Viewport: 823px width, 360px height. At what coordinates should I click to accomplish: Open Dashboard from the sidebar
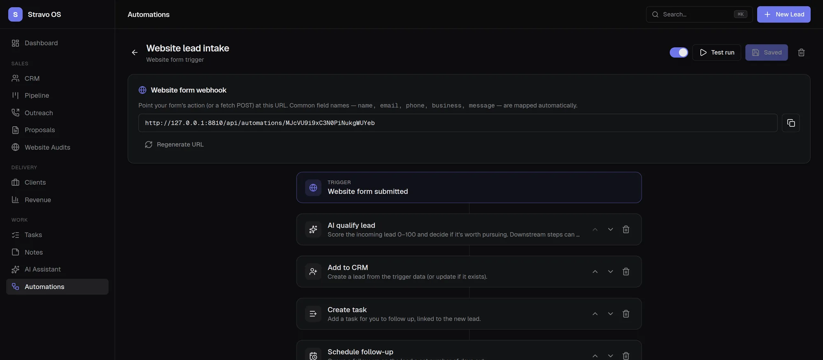(x=57, y=43)
